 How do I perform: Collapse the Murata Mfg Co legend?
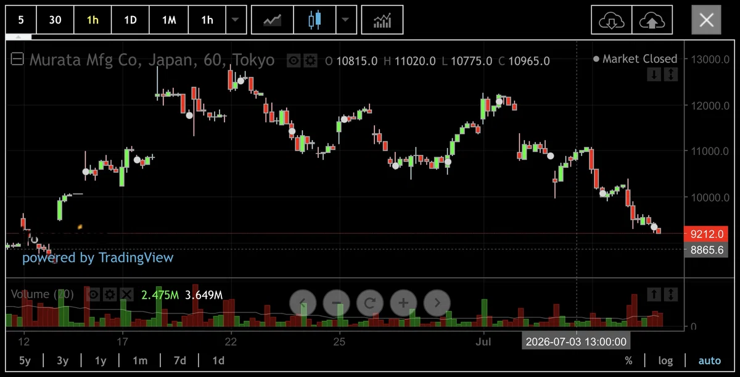(18, 60)
